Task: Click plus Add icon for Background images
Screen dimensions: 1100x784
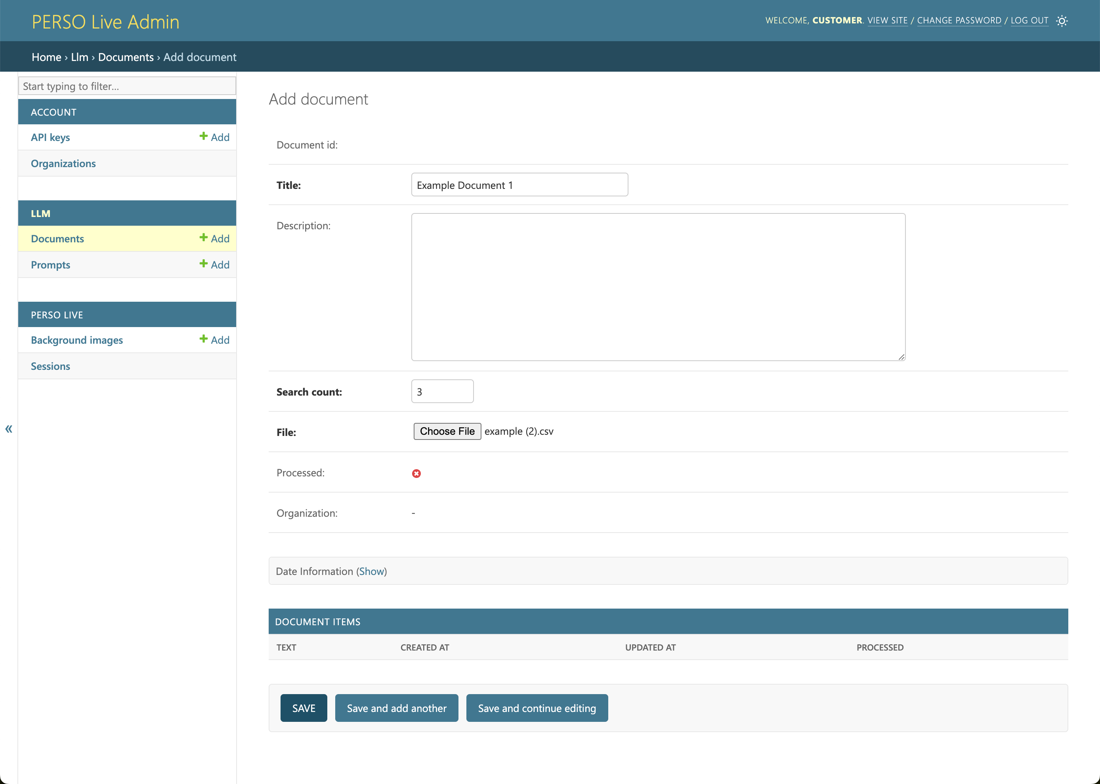Action: [x=214, y=340]
